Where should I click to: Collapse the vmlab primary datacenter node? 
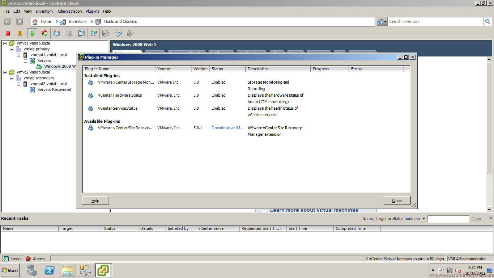pyautogui.click(x=12, y=49)
